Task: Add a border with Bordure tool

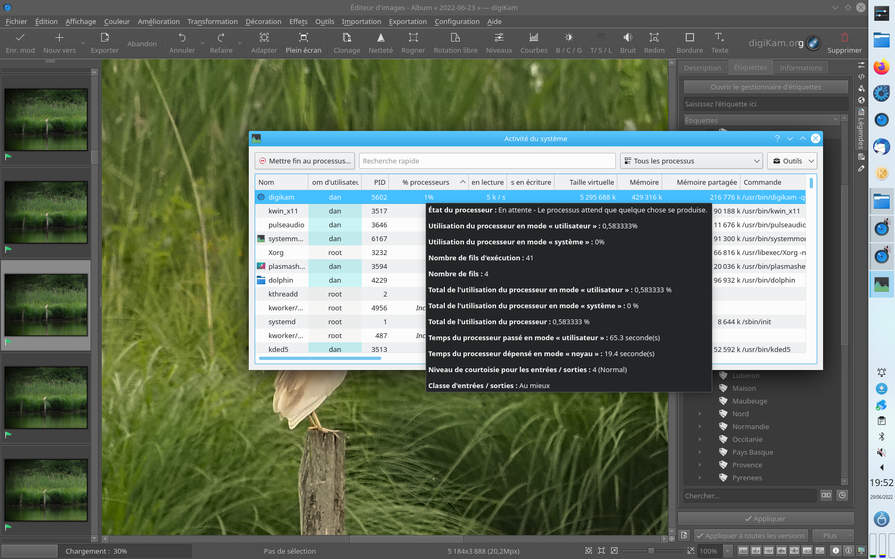Action: click(x=690, y=43)
